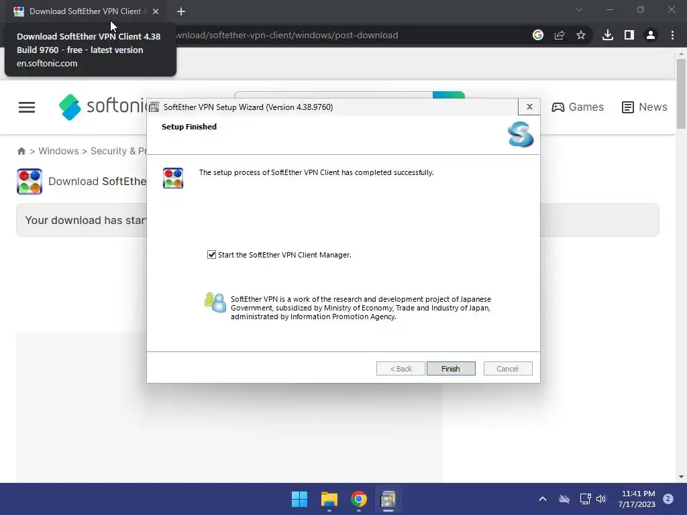
Task: Click the Chrome taskbar icon
Action: 358,499
